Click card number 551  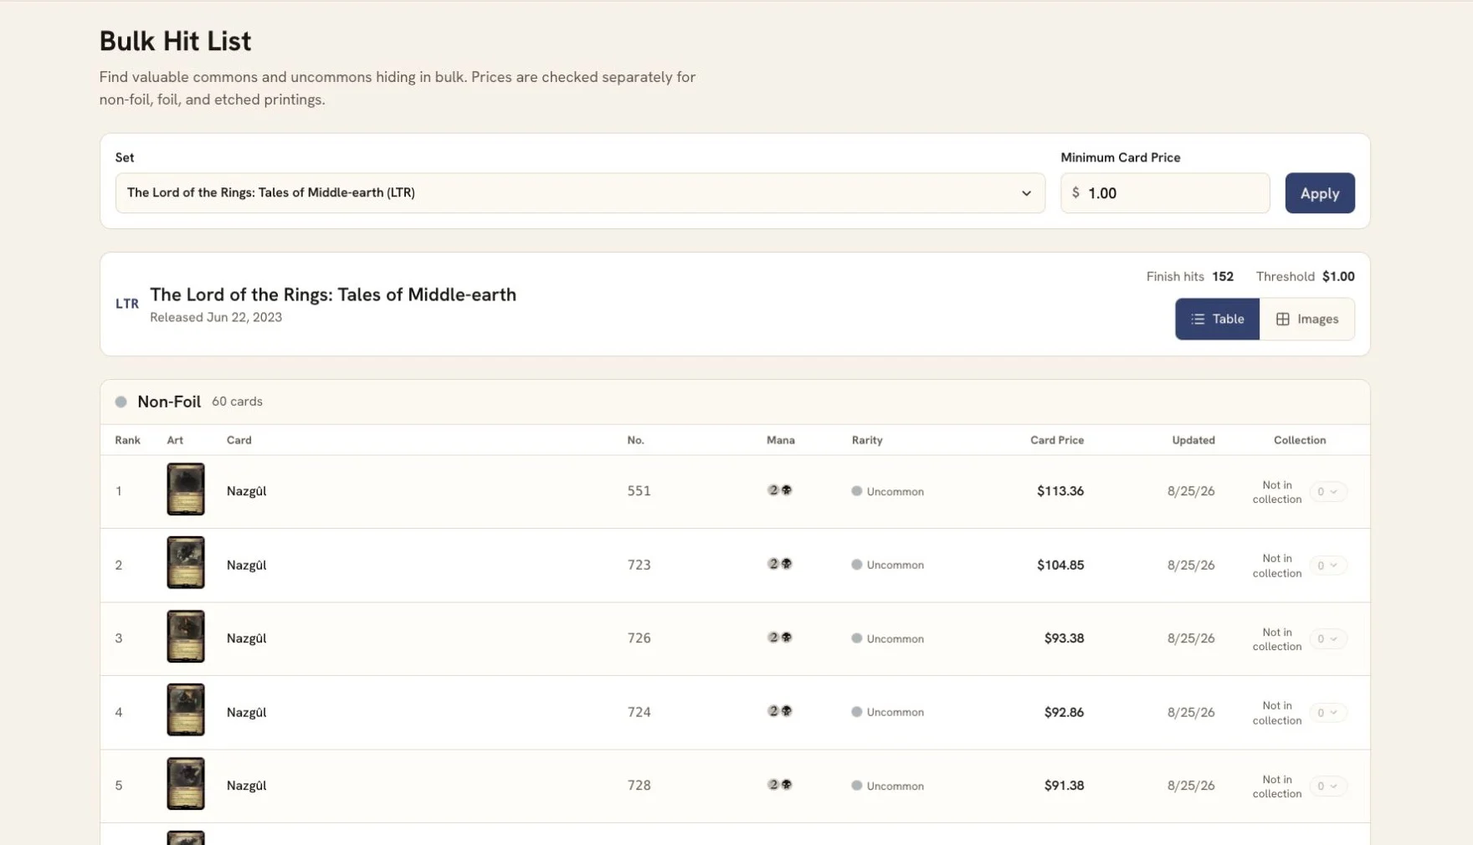coord(639,491)
